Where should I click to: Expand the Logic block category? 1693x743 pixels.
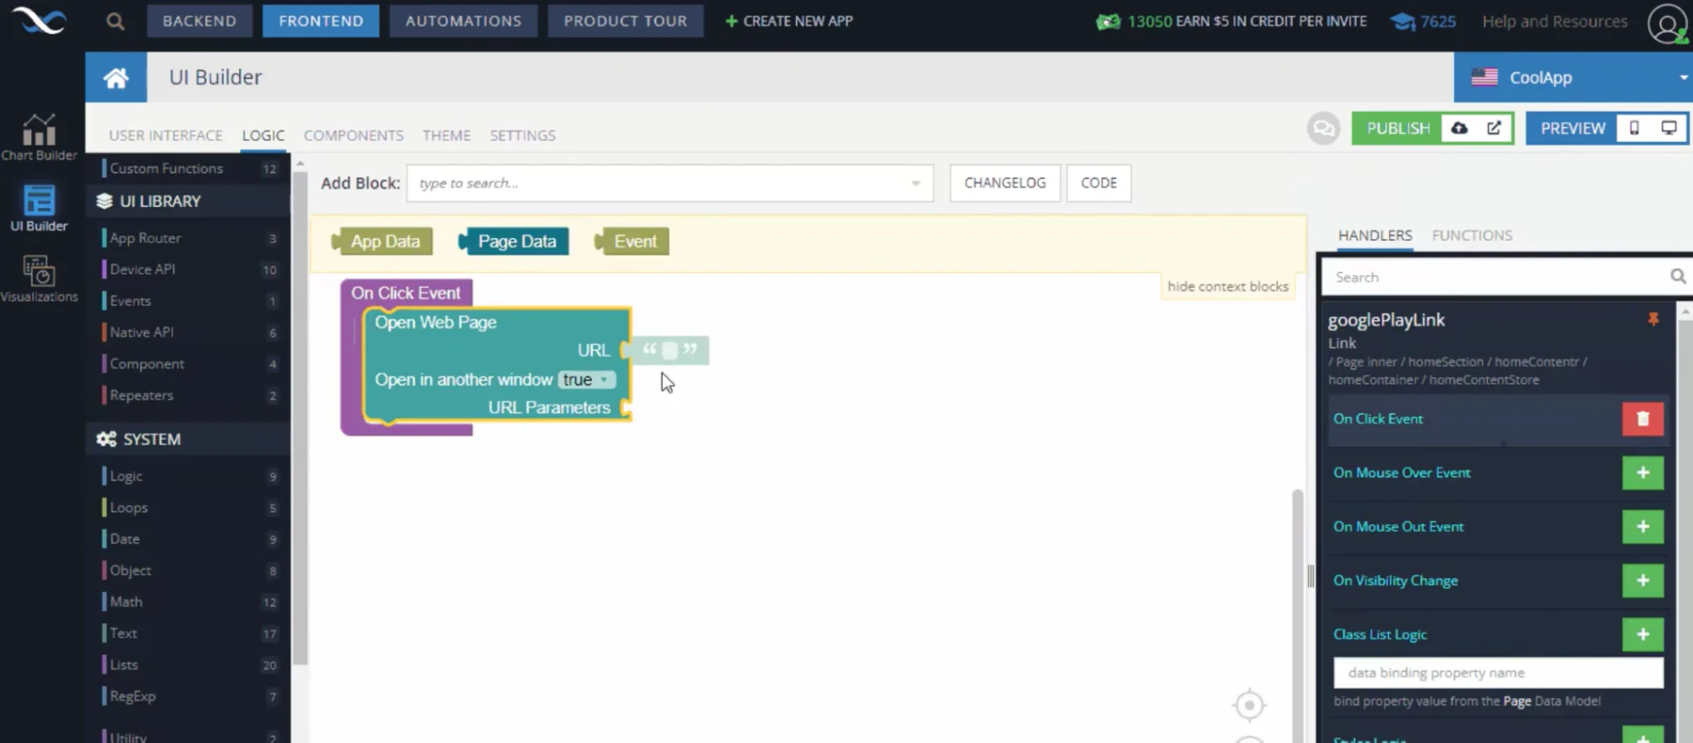[190, 476]
